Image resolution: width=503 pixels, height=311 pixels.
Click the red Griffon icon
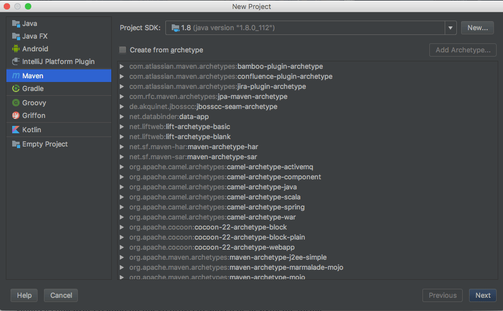pos(16,115)
